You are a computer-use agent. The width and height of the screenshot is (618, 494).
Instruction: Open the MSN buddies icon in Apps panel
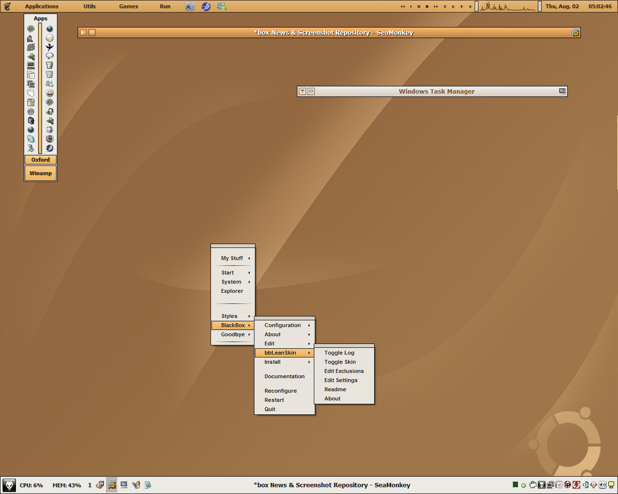tap(50, 83)
